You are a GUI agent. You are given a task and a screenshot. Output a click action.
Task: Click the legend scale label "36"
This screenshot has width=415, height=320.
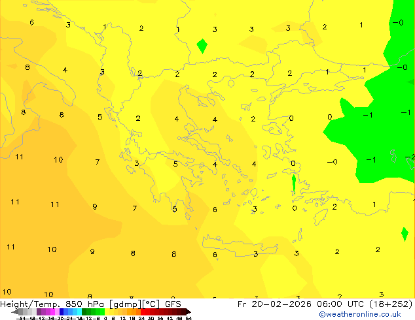pyautogui.click(x=160, y=318)
